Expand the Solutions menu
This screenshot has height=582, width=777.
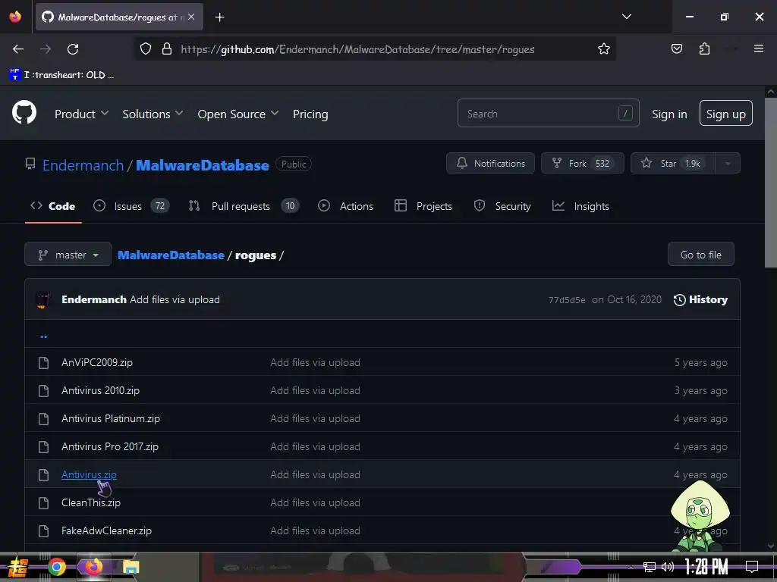click(153, 114)
